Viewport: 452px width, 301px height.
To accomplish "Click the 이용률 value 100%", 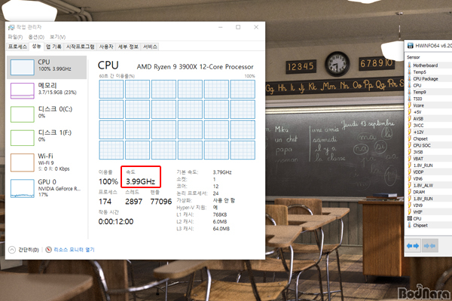I will (x=108, y=181).
